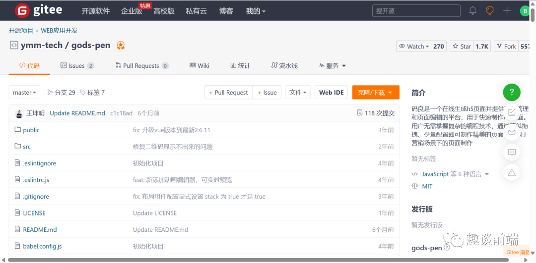536x263 pixels.
Task: Click the MIT license scale icon
Action: point(415,186)
